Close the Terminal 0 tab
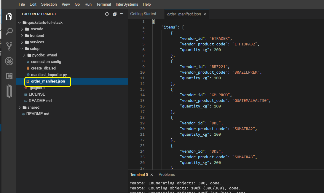The image size is (324, 193). click(151, 175)
